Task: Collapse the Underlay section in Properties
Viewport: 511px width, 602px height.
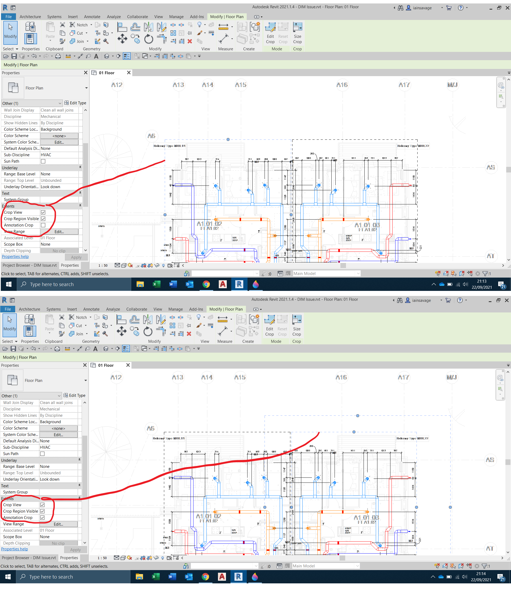Action: pyautogui.click(x=80, y=167)
